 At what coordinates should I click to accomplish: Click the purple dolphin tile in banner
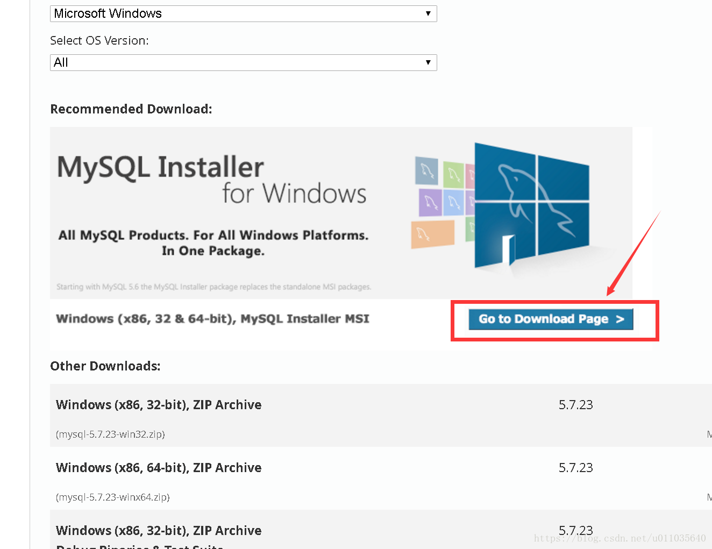(x=430, y=202)
